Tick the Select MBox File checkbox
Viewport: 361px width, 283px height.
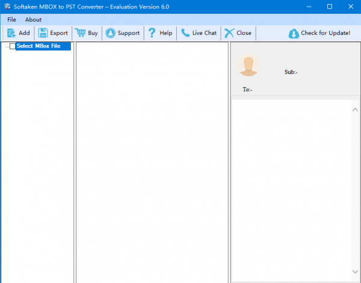[x=13, y=46]
